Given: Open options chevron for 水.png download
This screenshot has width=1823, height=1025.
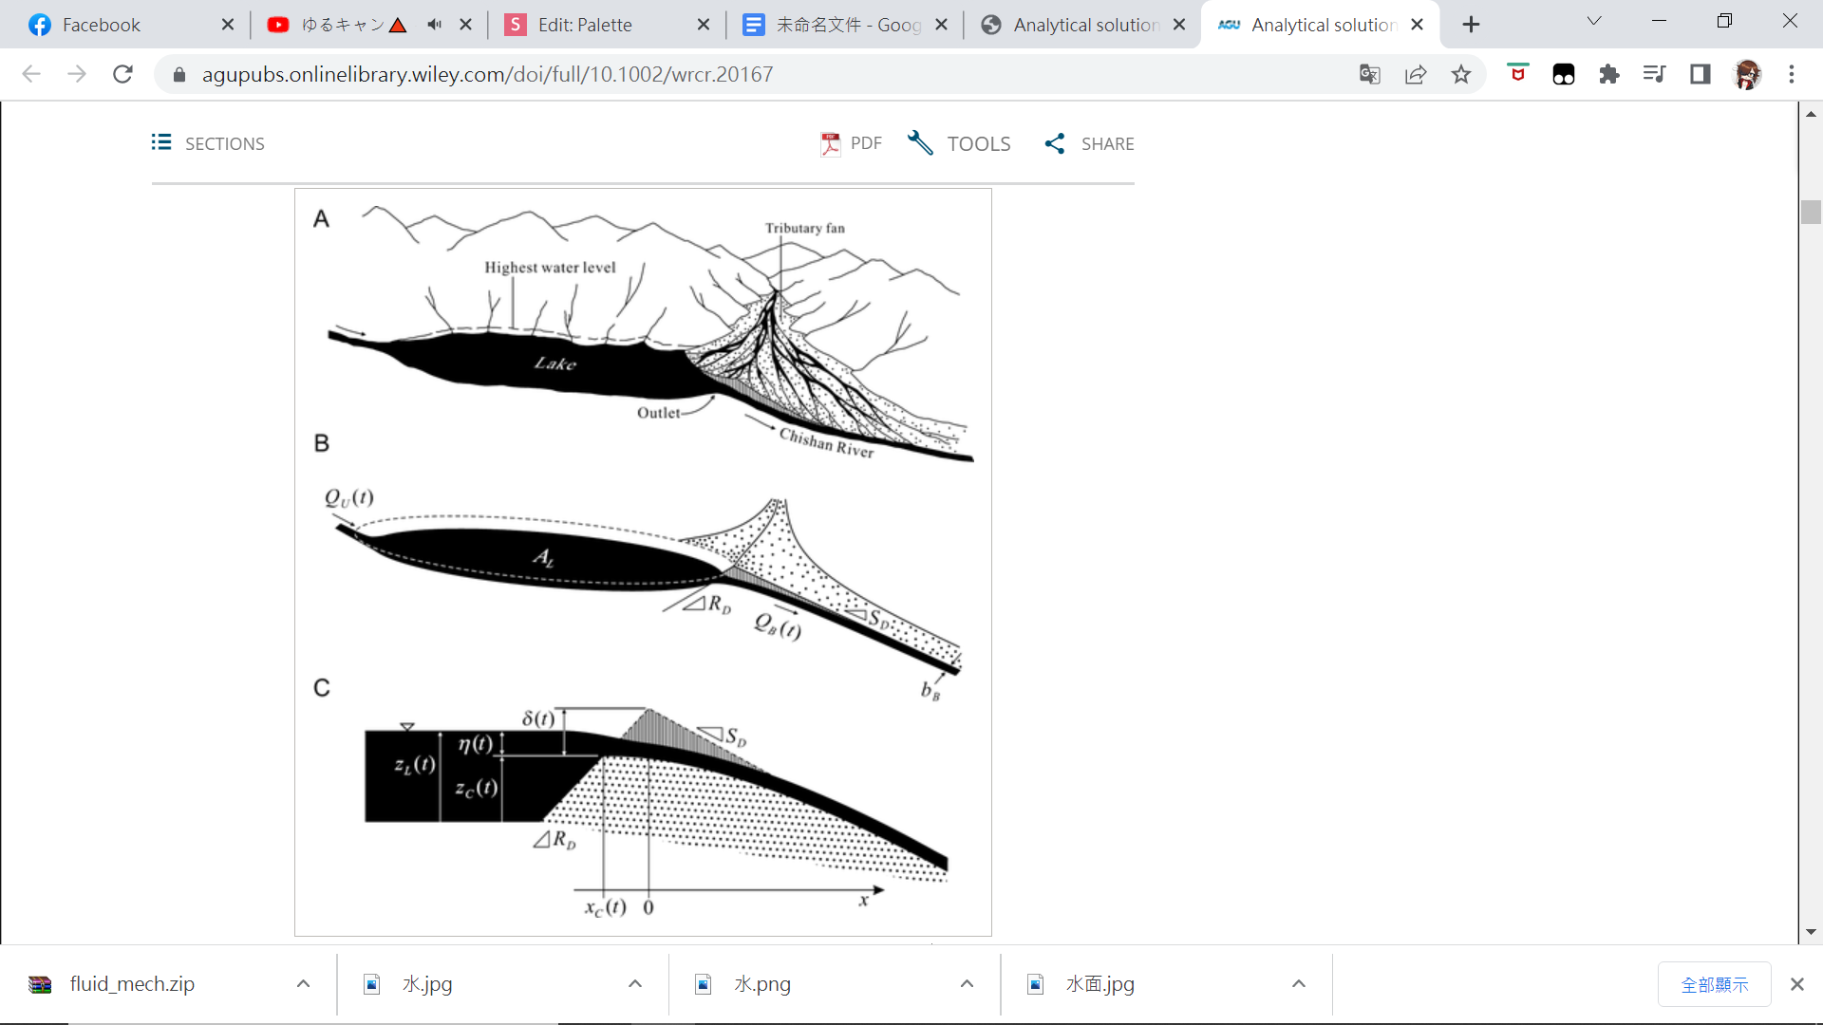Looking at the screenshot, I should (x=967, y=984).
